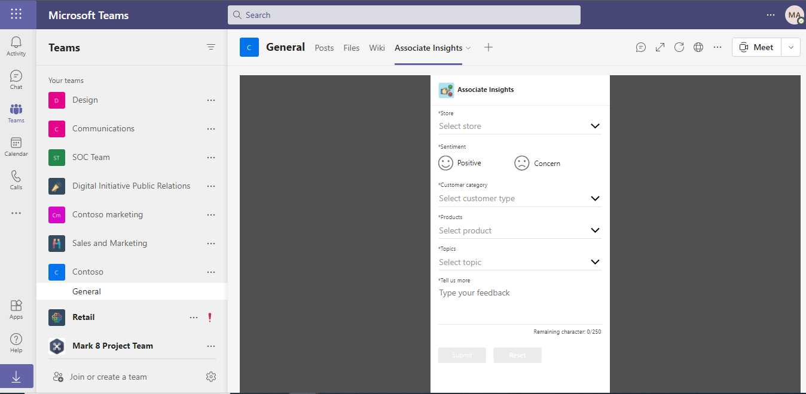Click Join or create a team
Screen dimensions: 806x394
(x=108, y=377)
